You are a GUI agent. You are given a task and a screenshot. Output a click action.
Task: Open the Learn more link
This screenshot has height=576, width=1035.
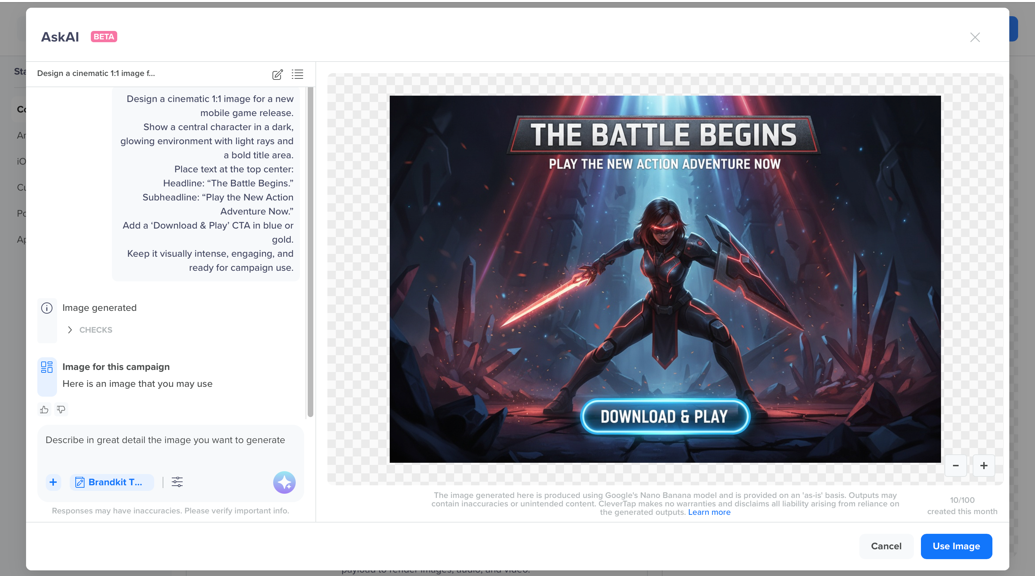point(709,512)
